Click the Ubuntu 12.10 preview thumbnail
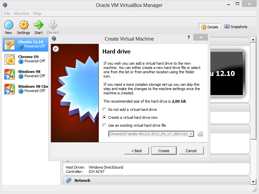259x194 pixels. click(x=227, y=74)
